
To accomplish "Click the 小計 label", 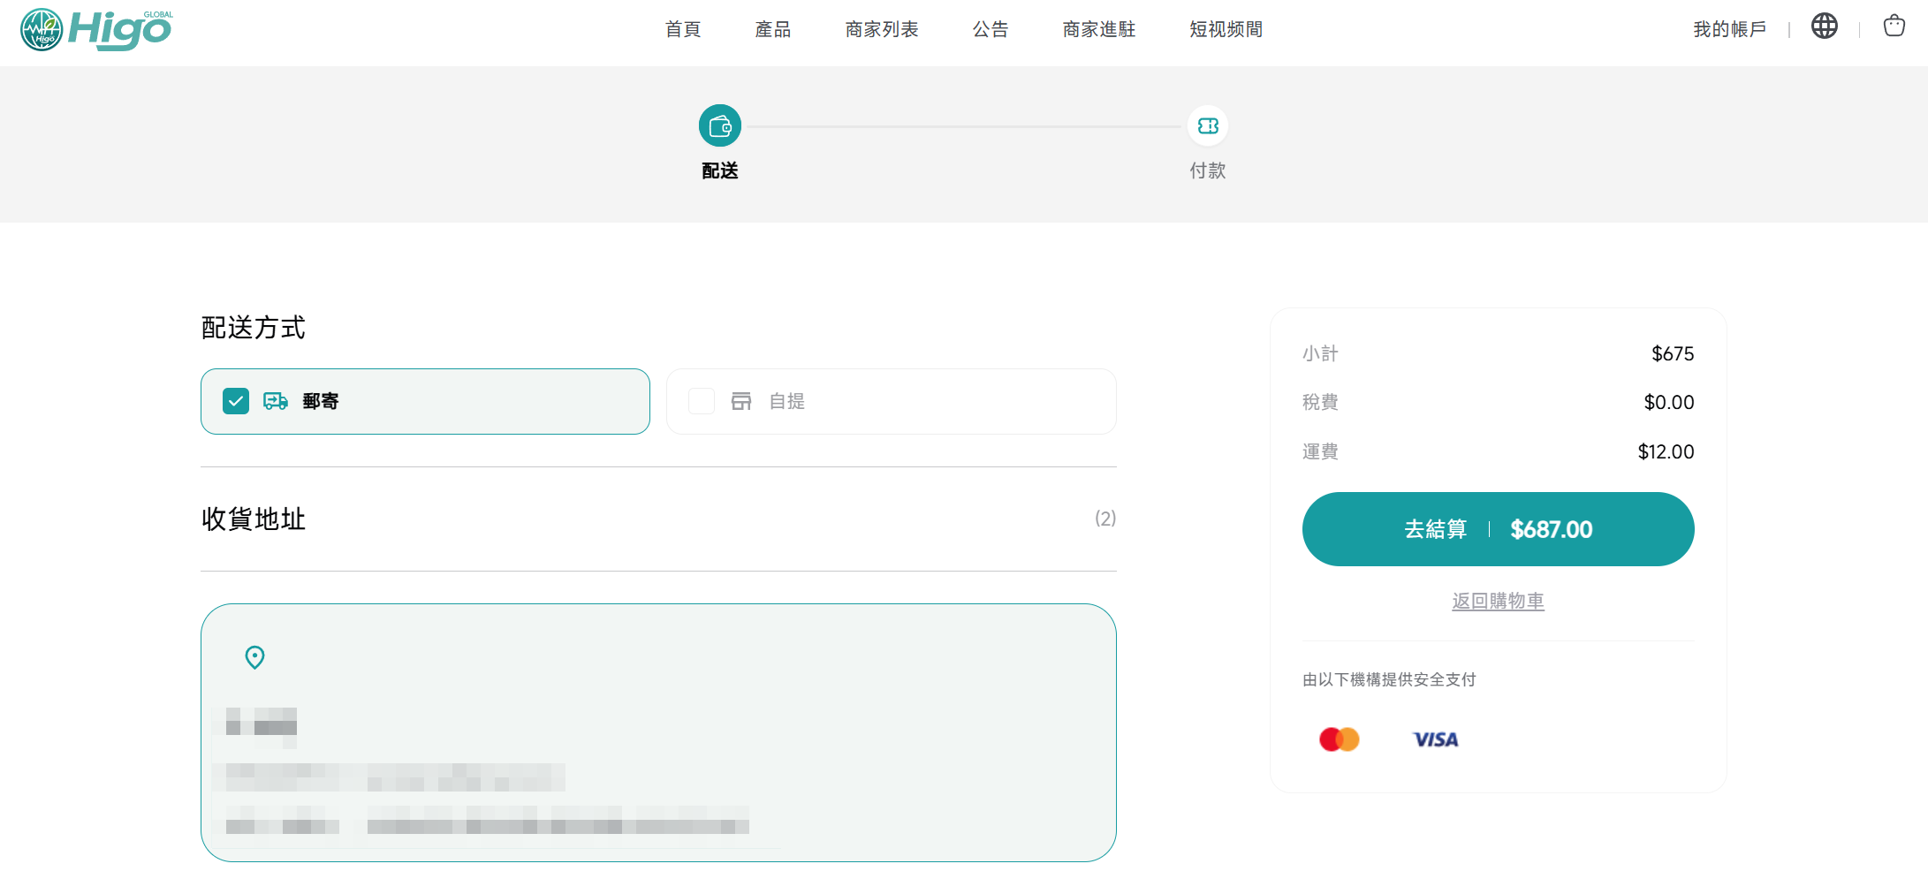I will click(1320, 353).
